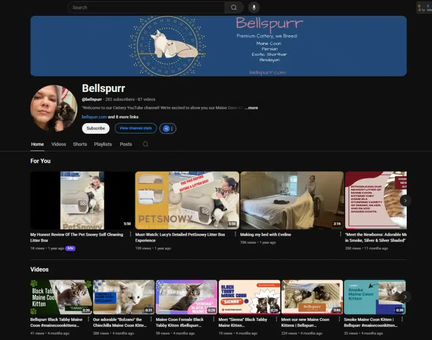Click the search magnifier button
Image resolution: width=432 pixels, height=340 pixels.
point(234,8)
